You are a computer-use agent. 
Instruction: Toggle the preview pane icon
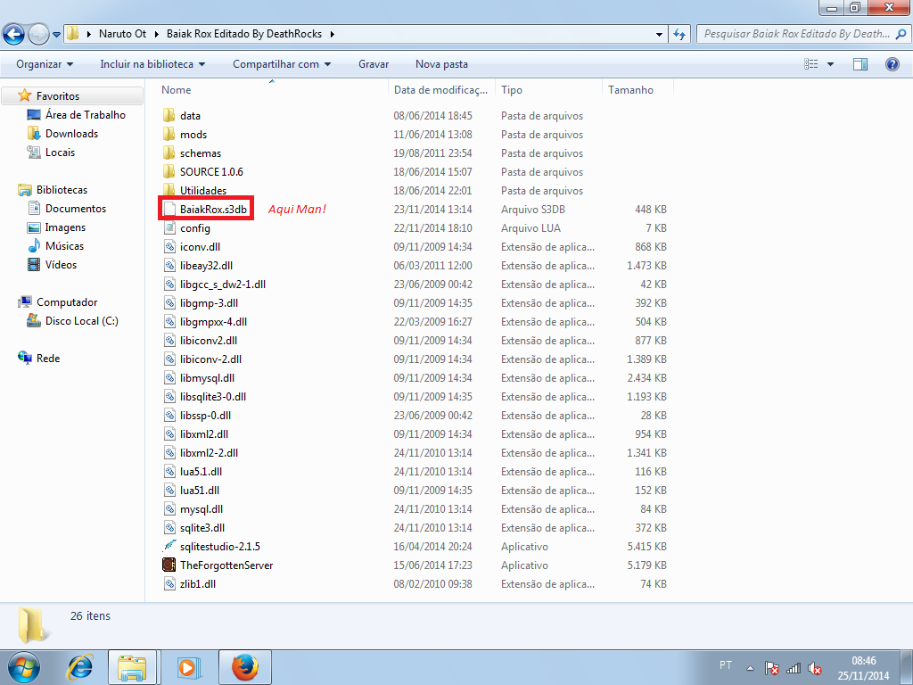[x=860, y=64]
